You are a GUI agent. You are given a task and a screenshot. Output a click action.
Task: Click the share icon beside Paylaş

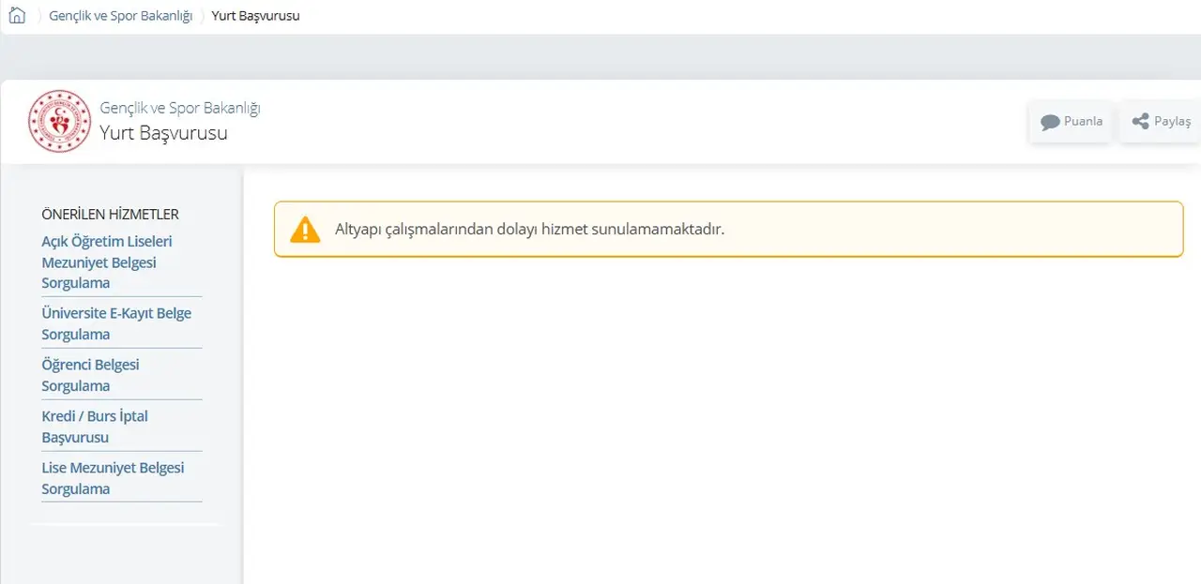pos(1140,122)
